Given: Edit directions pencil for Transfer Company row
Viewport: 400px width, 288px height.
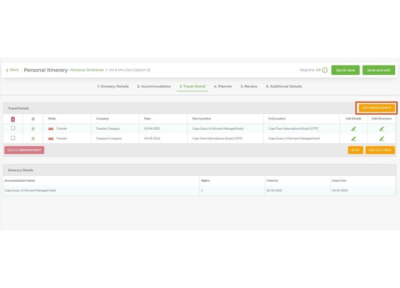Looking at the screenshot, I should [381, 128].
